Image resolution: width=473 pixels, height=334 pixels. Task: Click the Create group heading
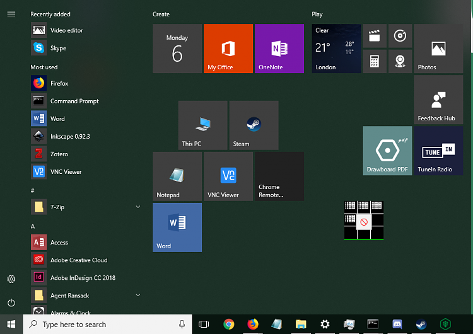(161, 14)
